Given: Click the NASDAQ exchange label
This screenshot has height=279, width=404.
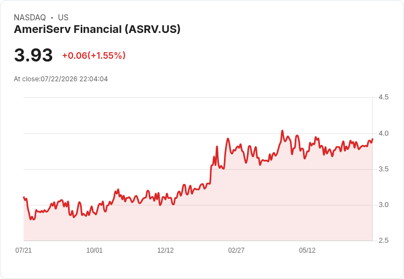Looking at the screenshot, I should [x=30, y=18].
